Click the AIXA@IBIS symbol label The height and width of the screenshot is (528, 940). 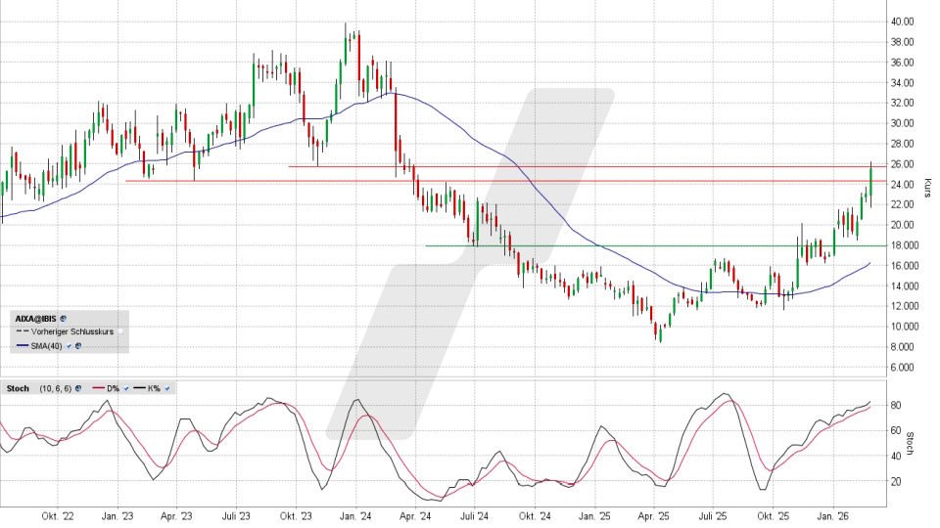click(x=36, y=319)
